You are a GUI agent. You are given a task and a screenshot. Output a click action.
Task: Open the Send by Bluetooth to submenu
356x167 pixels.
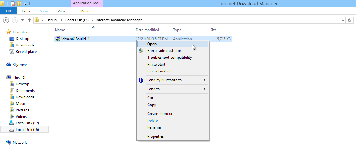click(172, 80)
